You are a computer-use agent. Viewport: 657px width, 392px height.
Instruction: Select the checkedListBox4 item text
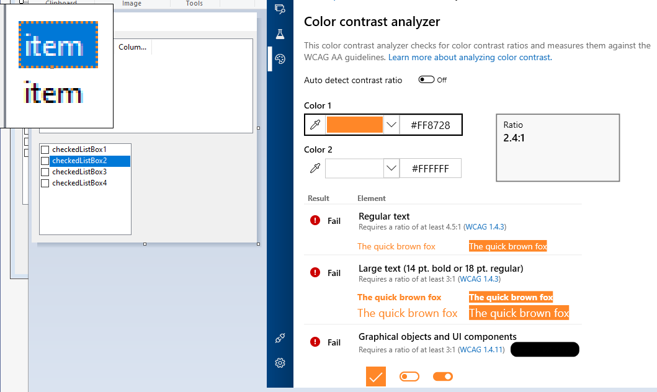79,183
